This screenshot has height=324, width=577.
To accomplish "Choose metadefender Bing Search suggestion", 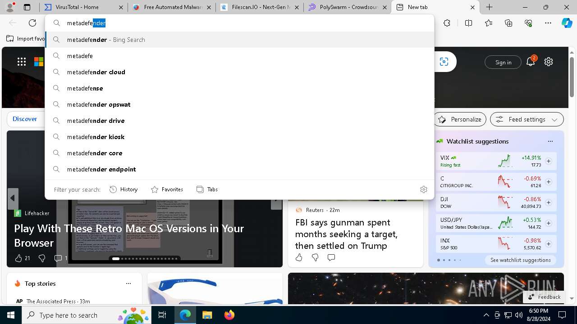I will click(x=240, y=40).
